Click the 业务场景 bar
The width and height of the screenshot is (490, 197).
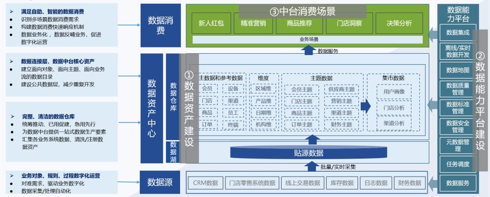[308, 39]
